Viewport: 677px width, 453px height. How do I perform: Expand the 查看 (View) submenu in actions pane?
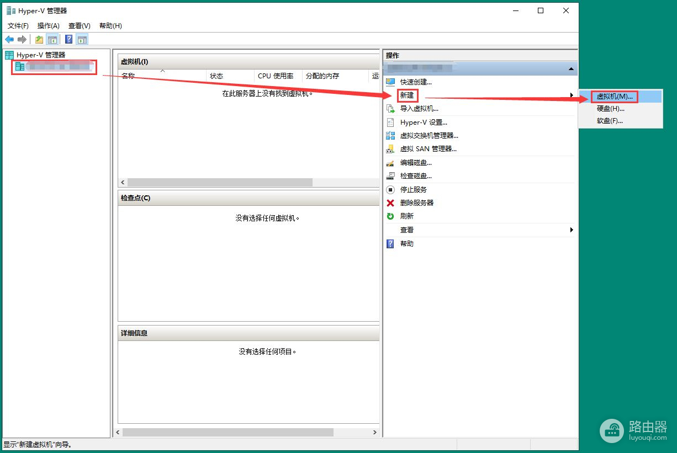[x=407, y=230]
